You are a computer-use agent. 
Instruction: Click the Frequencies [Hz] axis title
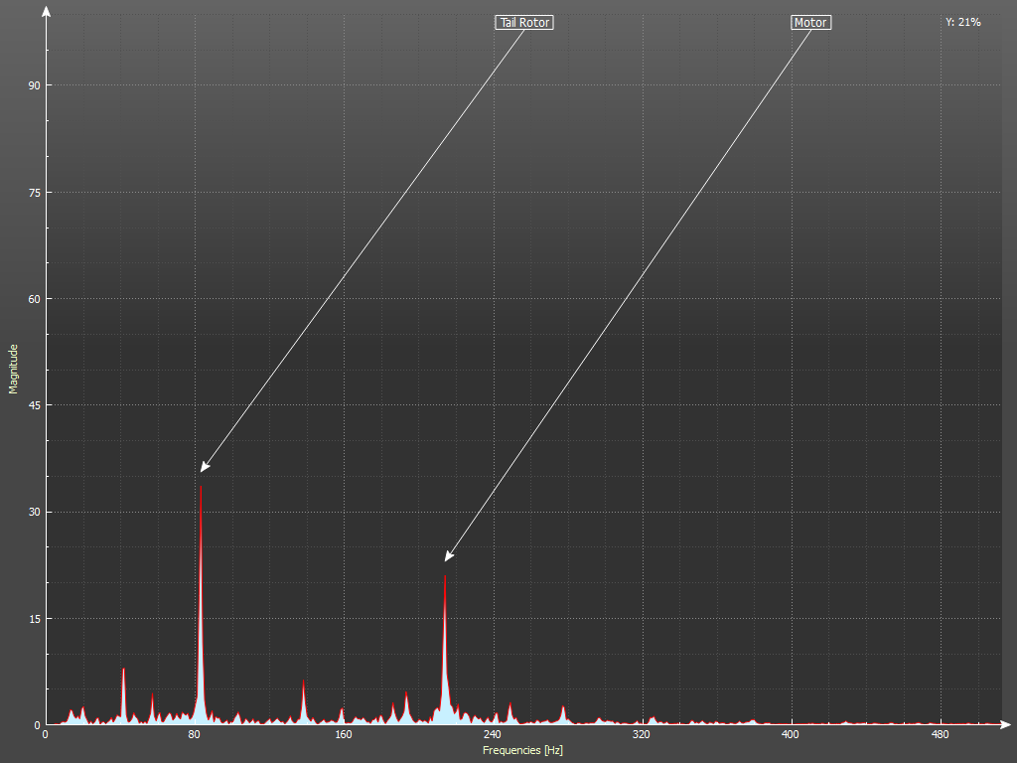coord(522,750)
